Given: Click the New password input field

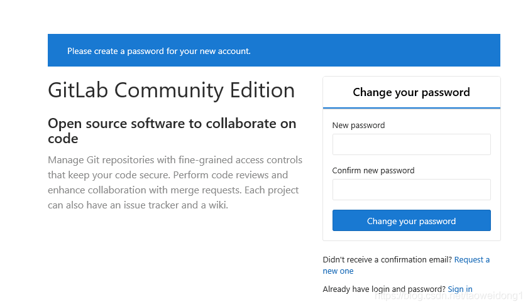Looking at the screenshot, I should point(411,144).
